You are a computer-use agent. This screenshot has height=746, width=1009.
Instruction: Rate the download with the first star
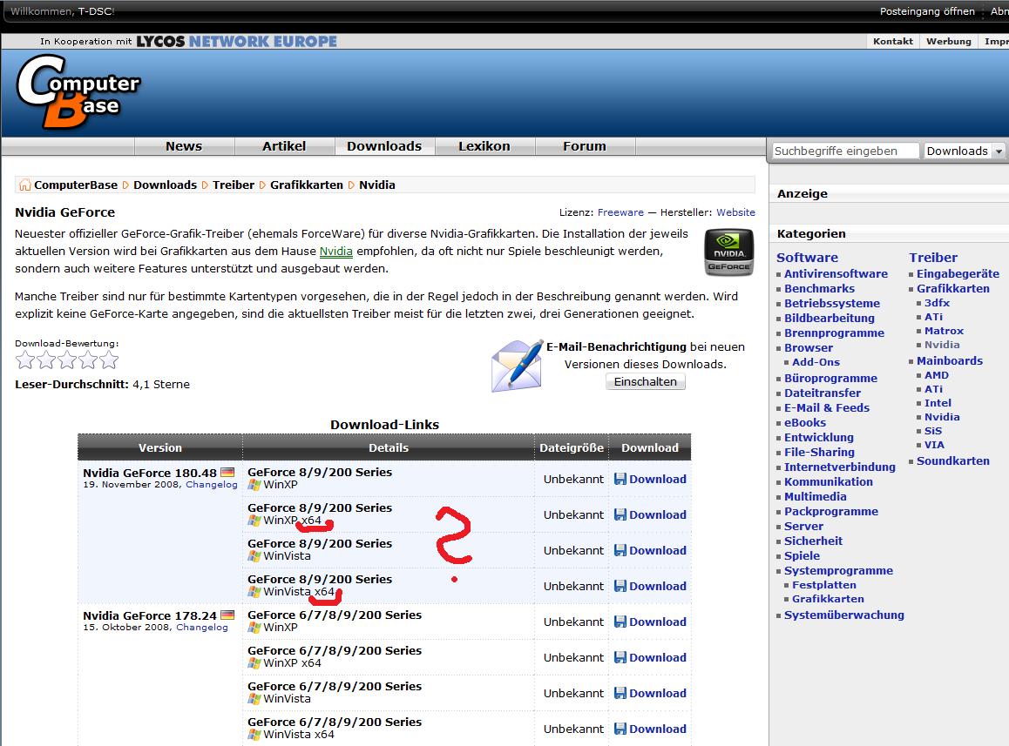pos(25,360)
